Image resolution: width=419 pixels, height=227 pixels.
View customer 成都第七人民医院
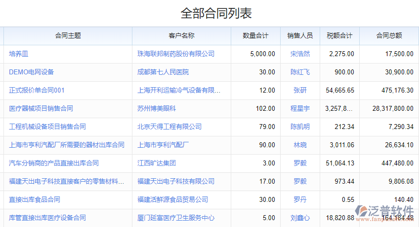[x=163, y=72]
